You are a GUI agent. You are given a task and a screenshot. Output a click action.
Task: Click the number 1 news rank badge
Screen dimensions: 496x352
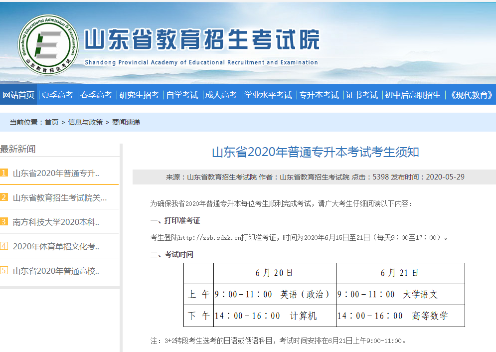(x=4, y=173)
